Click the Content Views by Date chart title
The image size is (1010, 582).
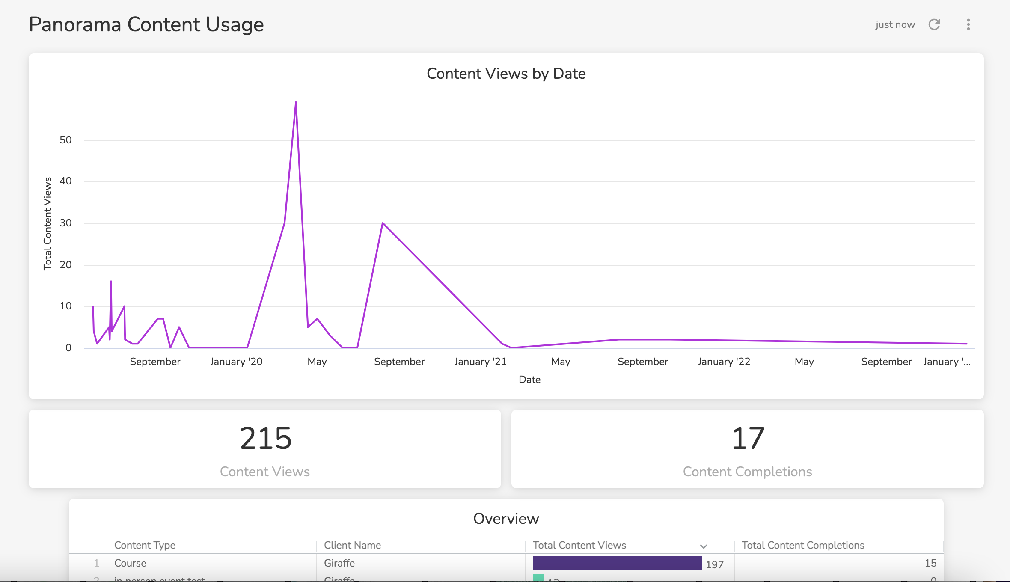tap(506, 73)
